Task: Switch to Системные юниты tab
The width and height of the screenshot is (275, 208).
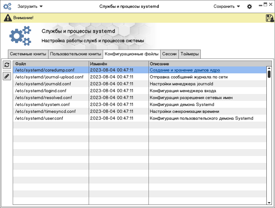Action: coord(28,54)
